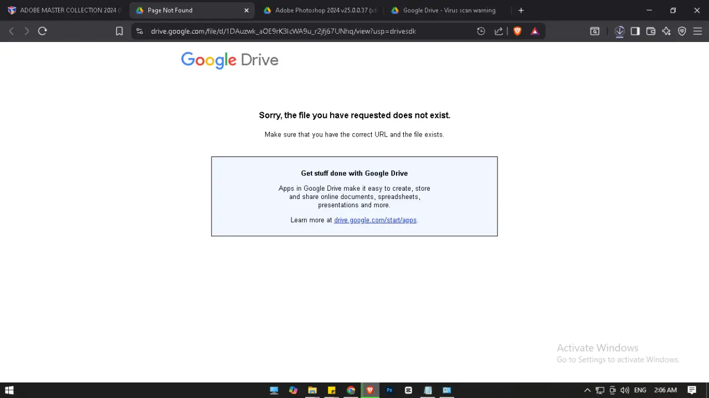
Task: Open the tab search toolbar icon
Action: click(595, 32)
